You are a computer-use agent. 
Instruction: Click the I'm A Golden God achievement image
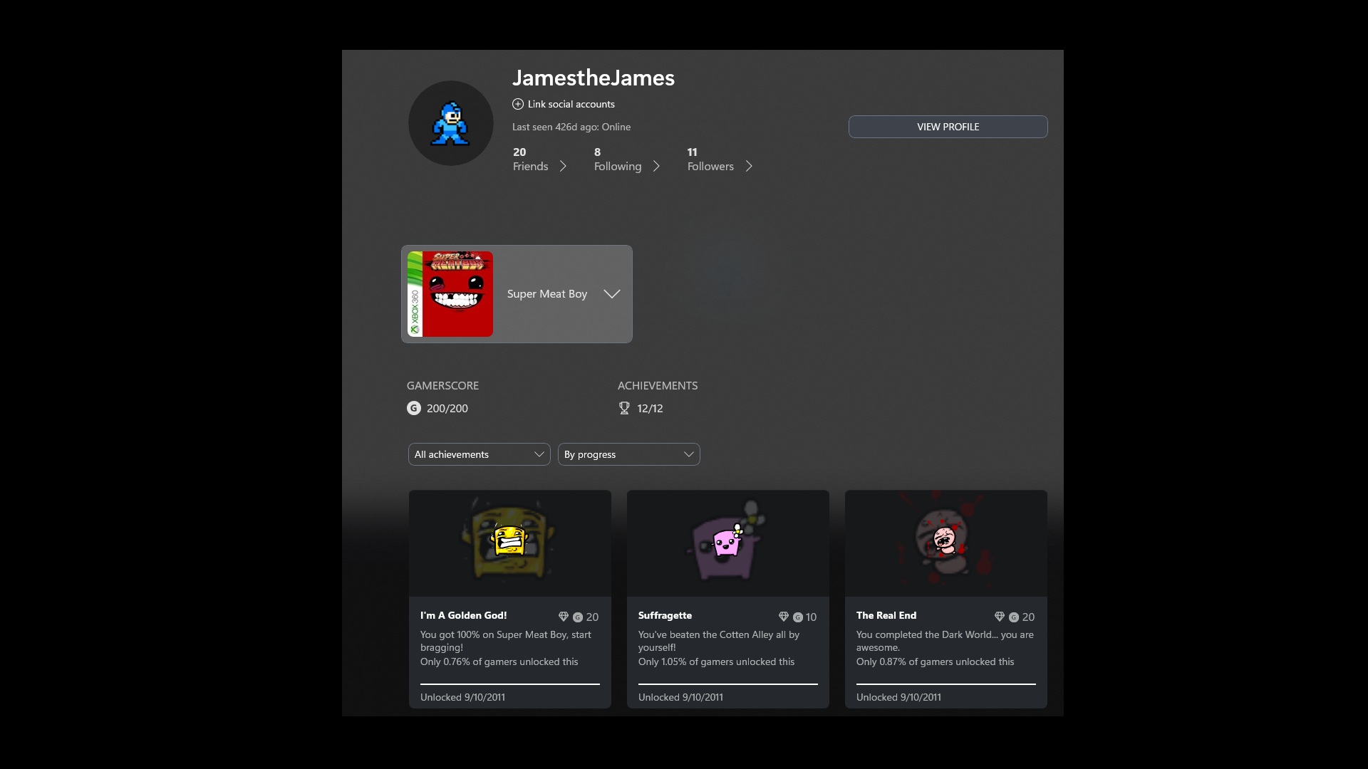click(509, 543)
